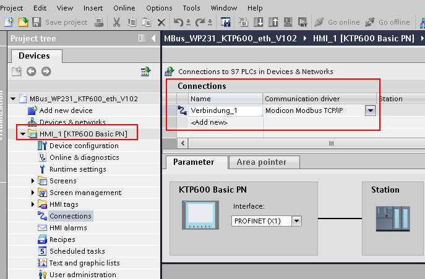Open the Project menu
This screenshot has width=425, height=279.
[11, 8]
